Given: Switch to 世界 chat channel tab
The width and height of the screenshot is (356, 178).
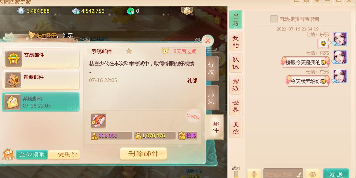Looking at the screenshot, I should click(236, 107).
